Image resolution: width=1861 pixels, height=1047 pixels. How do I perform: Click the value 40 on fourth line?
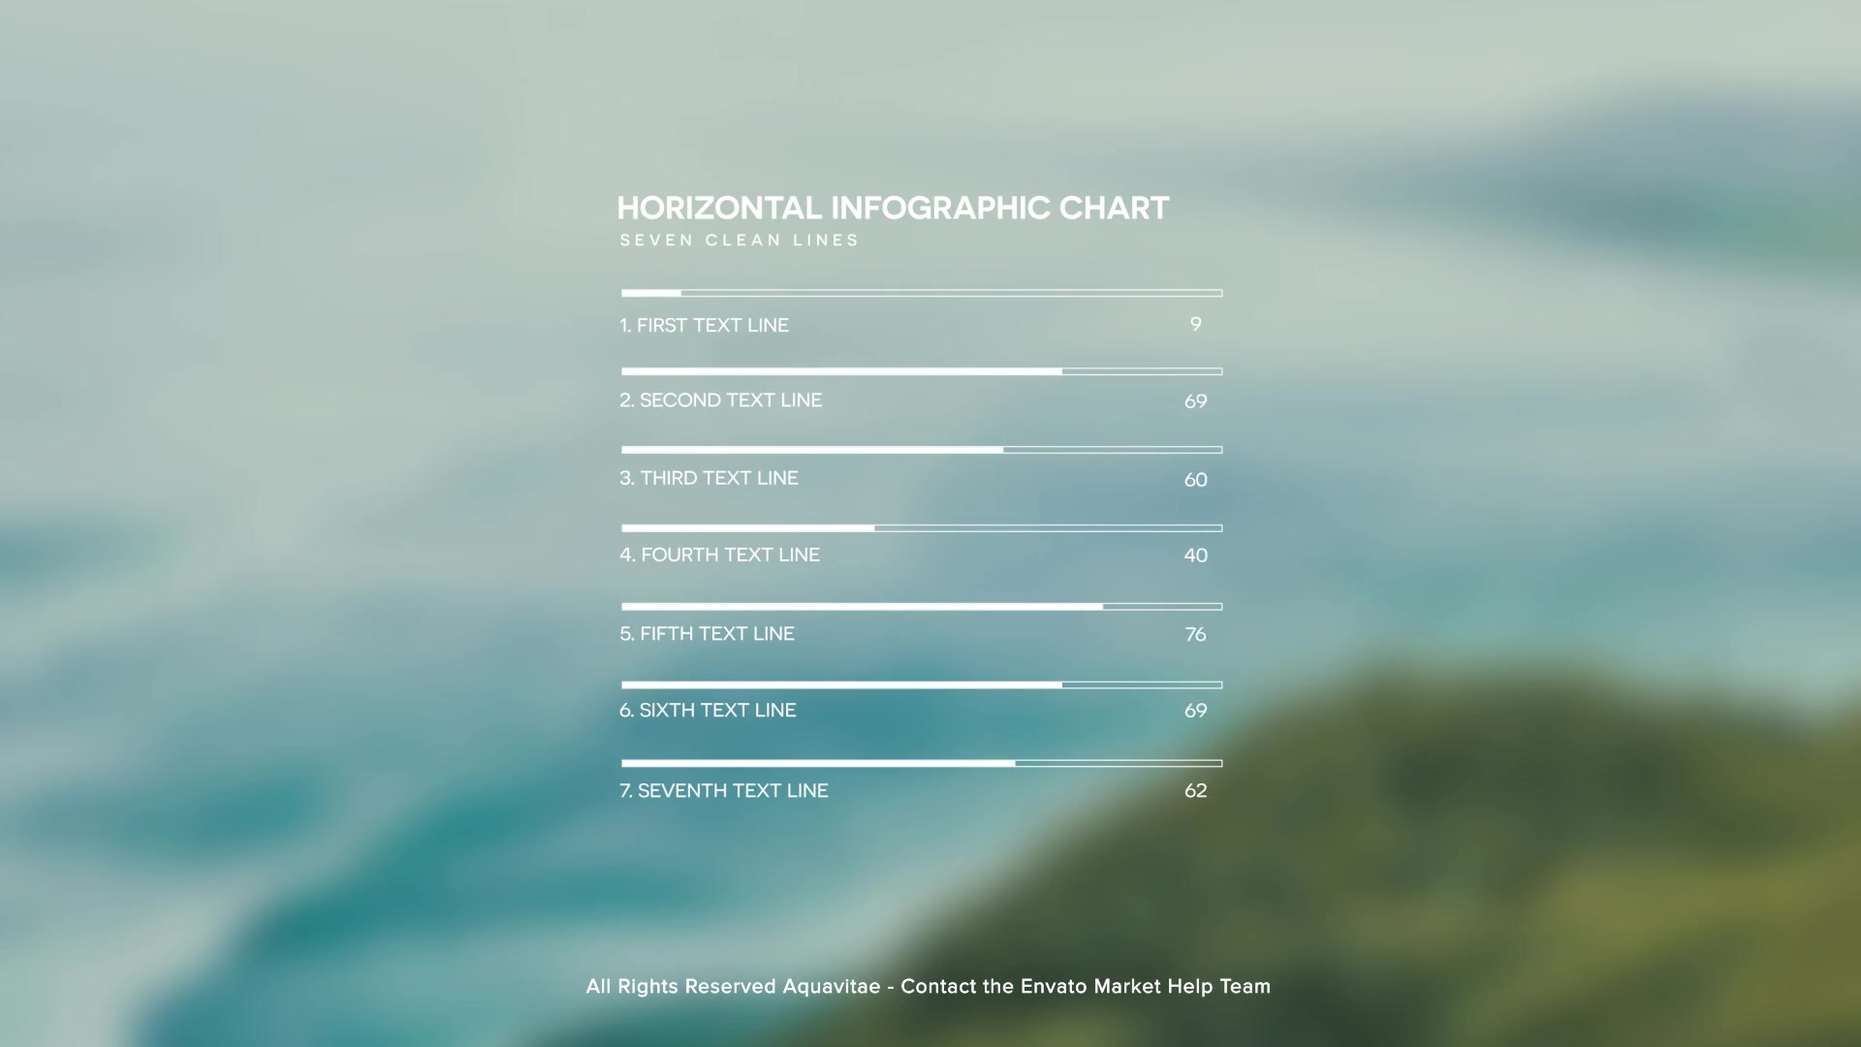1196,555
